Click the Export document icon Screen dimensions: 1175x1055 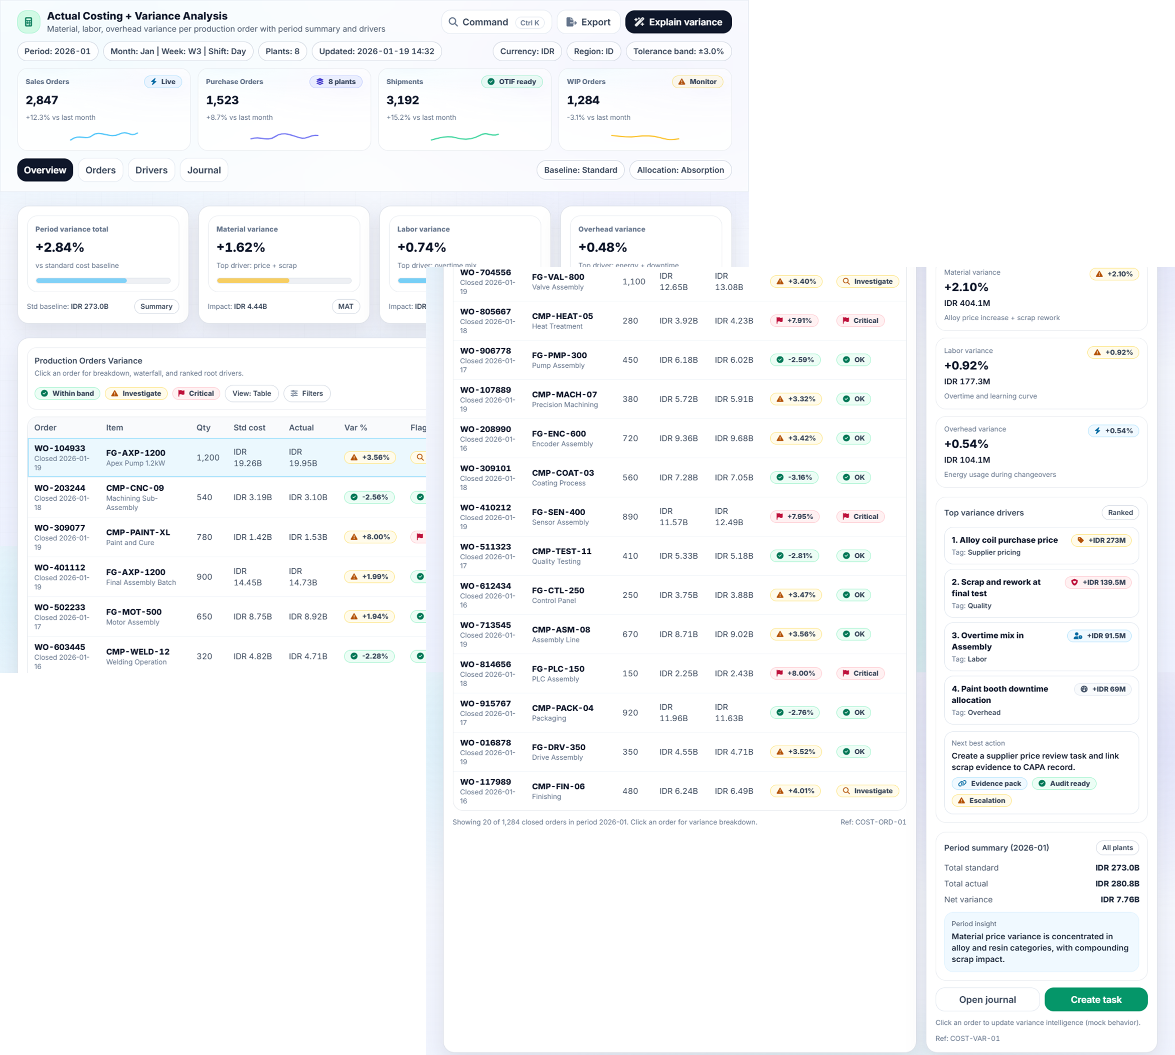[571, 22]
